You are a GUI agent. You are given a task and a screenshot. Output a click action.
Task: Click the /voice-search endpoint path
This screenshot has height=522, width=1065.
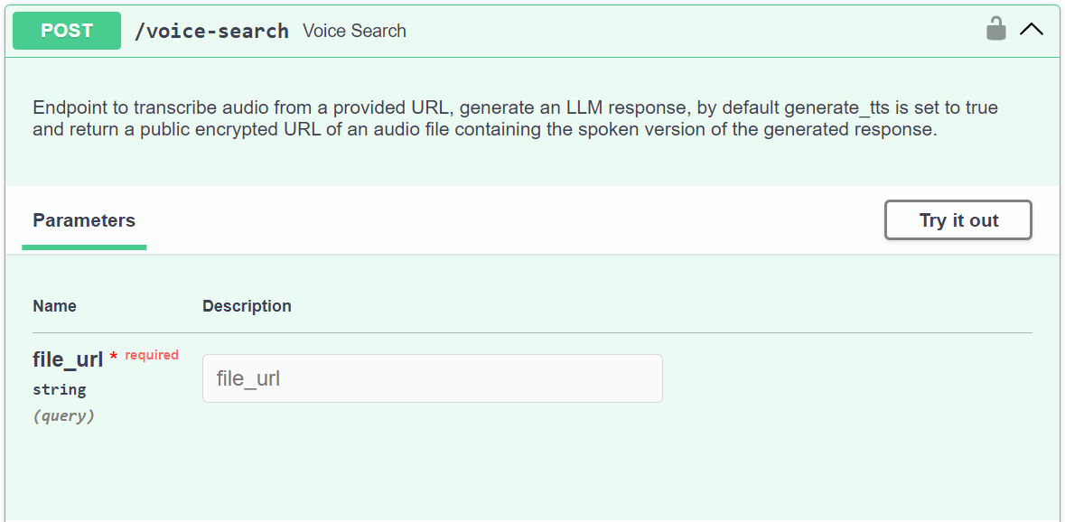(x=211, y=31)
